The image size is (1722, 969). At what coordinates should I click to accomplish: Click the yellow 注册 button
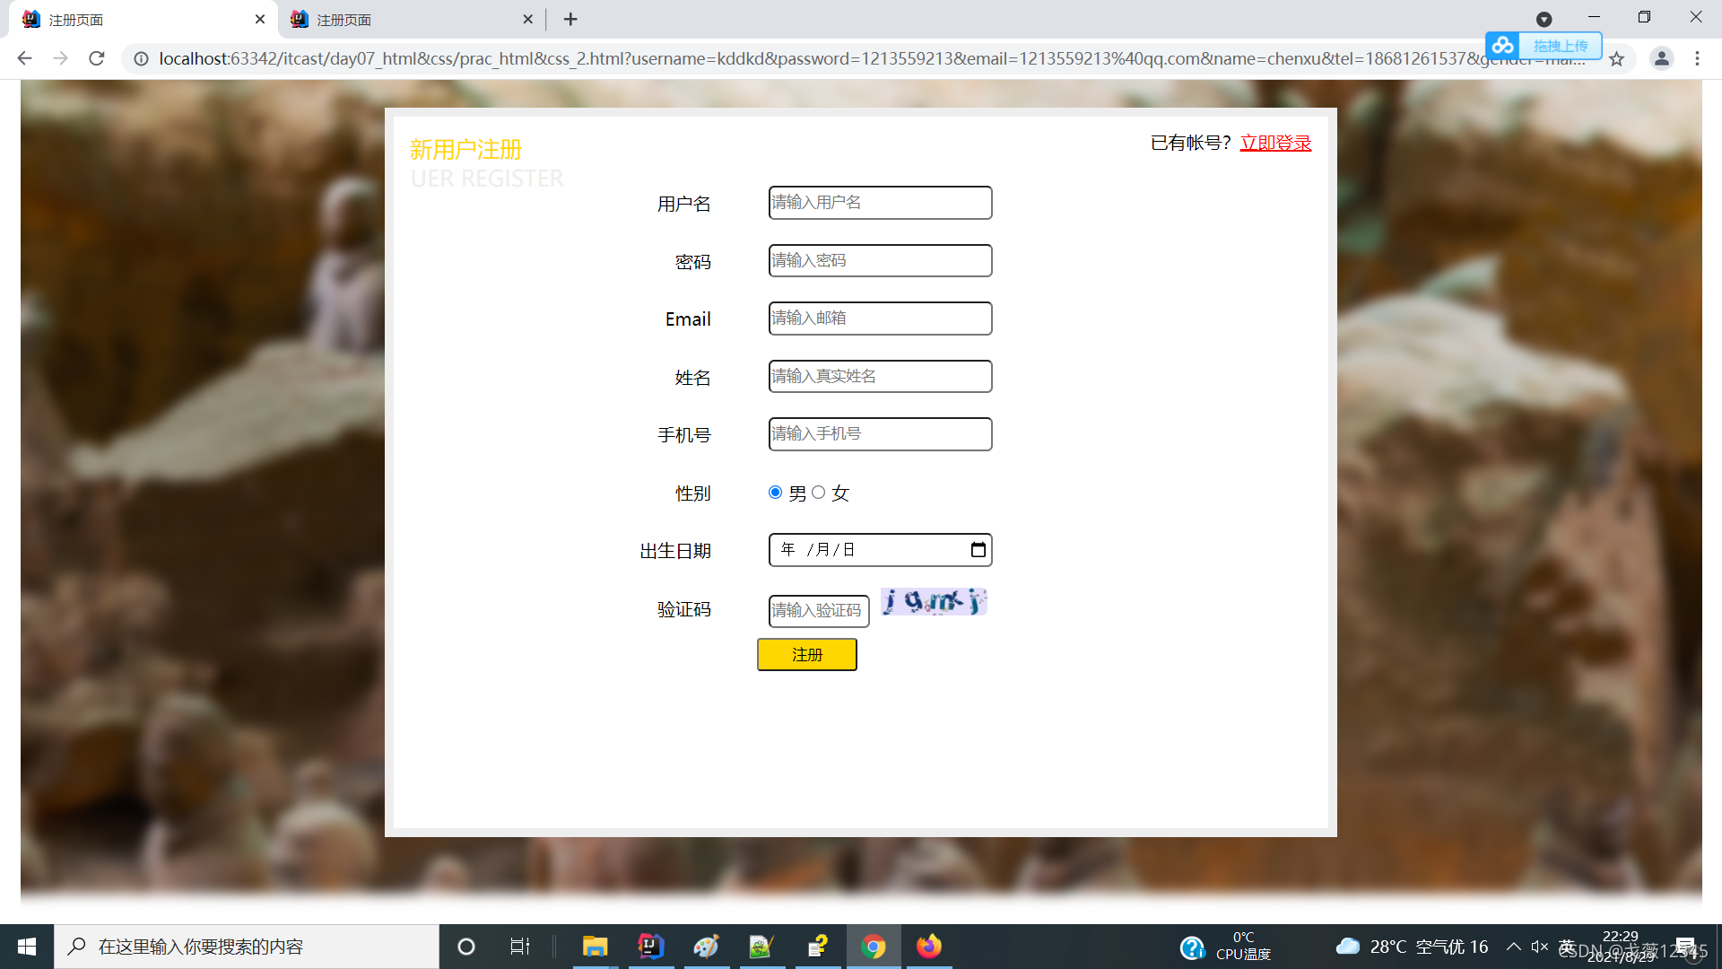(806, 655)
